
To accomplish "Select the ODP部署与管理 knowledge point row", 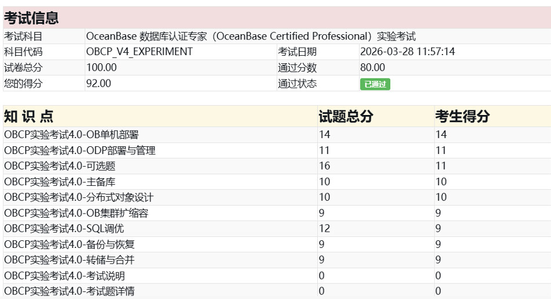I will pos(79,150).
